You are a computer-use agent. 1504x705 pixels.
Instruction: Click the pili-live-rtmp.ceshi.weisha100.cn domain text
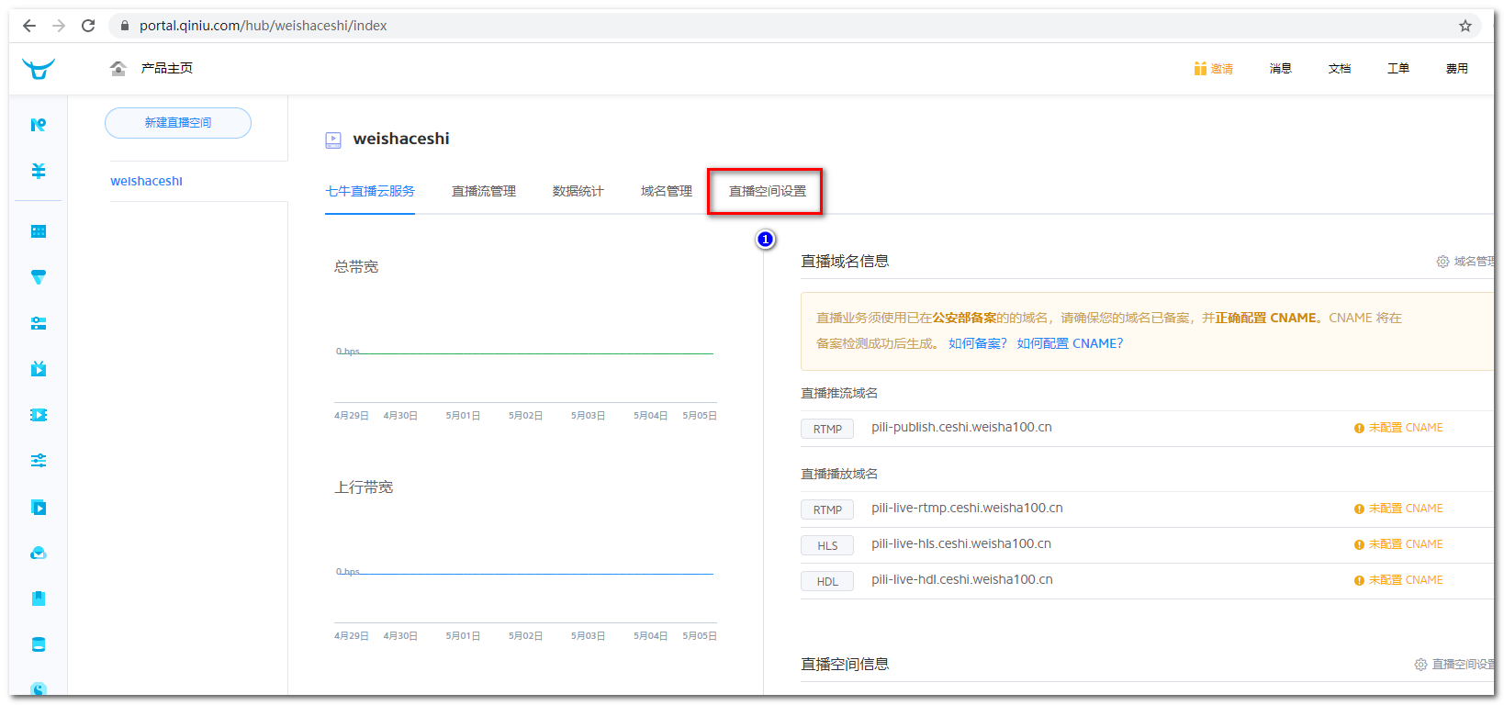pos(967,508)
